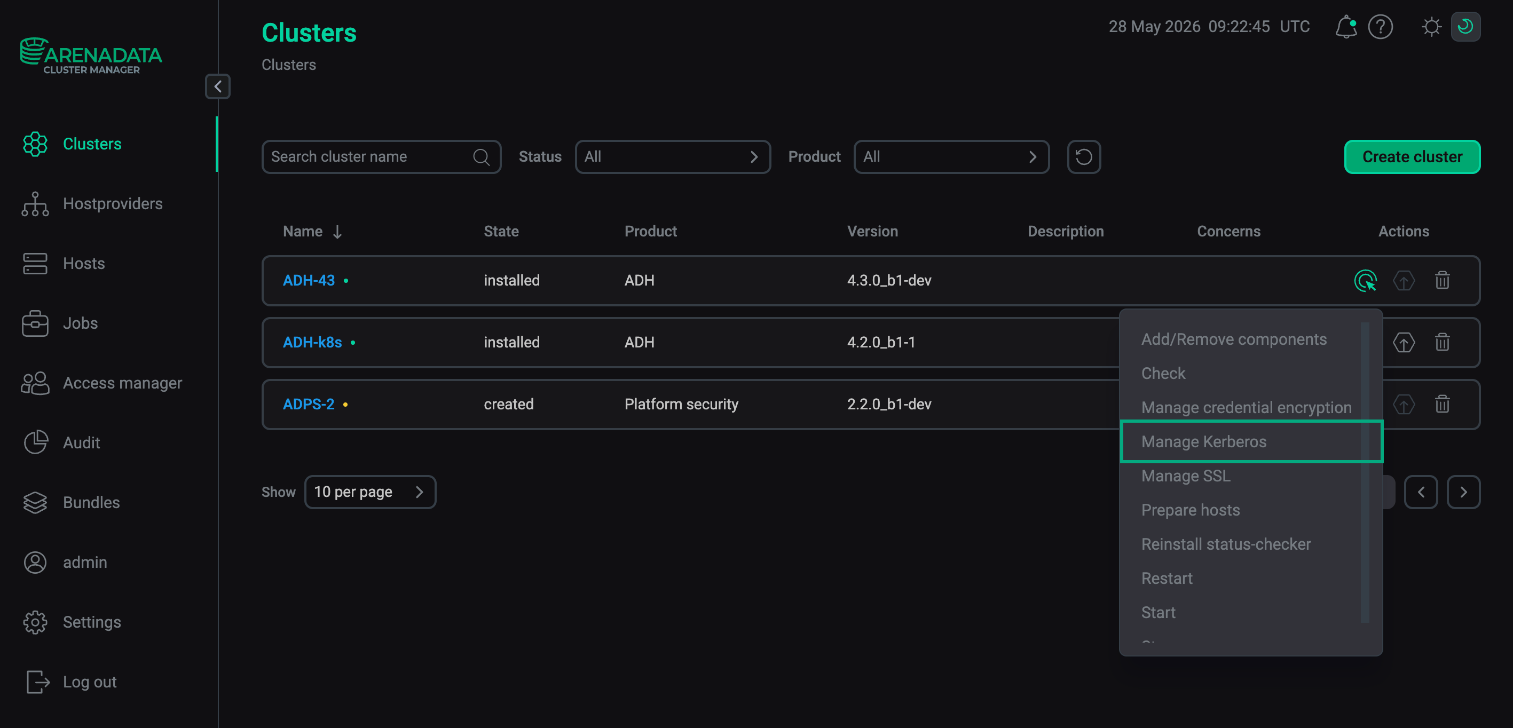Viewport: 1513px width, 728px height.
Task: Open Hosts page from sidebar
Action: (x=64, y=264)
